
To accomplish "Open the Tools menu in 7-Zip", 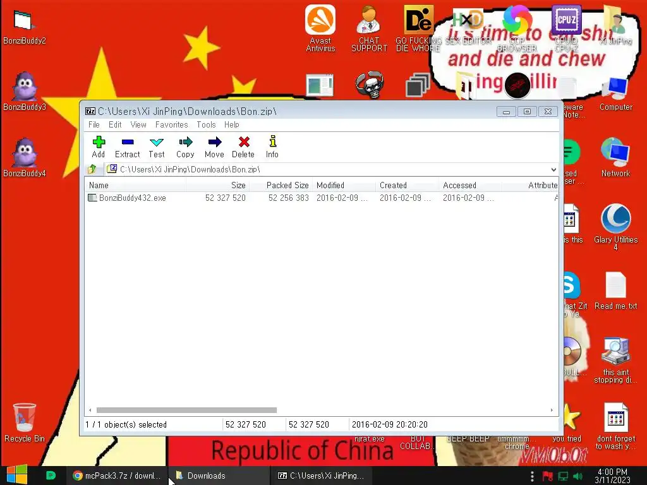I will click(x=206, y=124).
